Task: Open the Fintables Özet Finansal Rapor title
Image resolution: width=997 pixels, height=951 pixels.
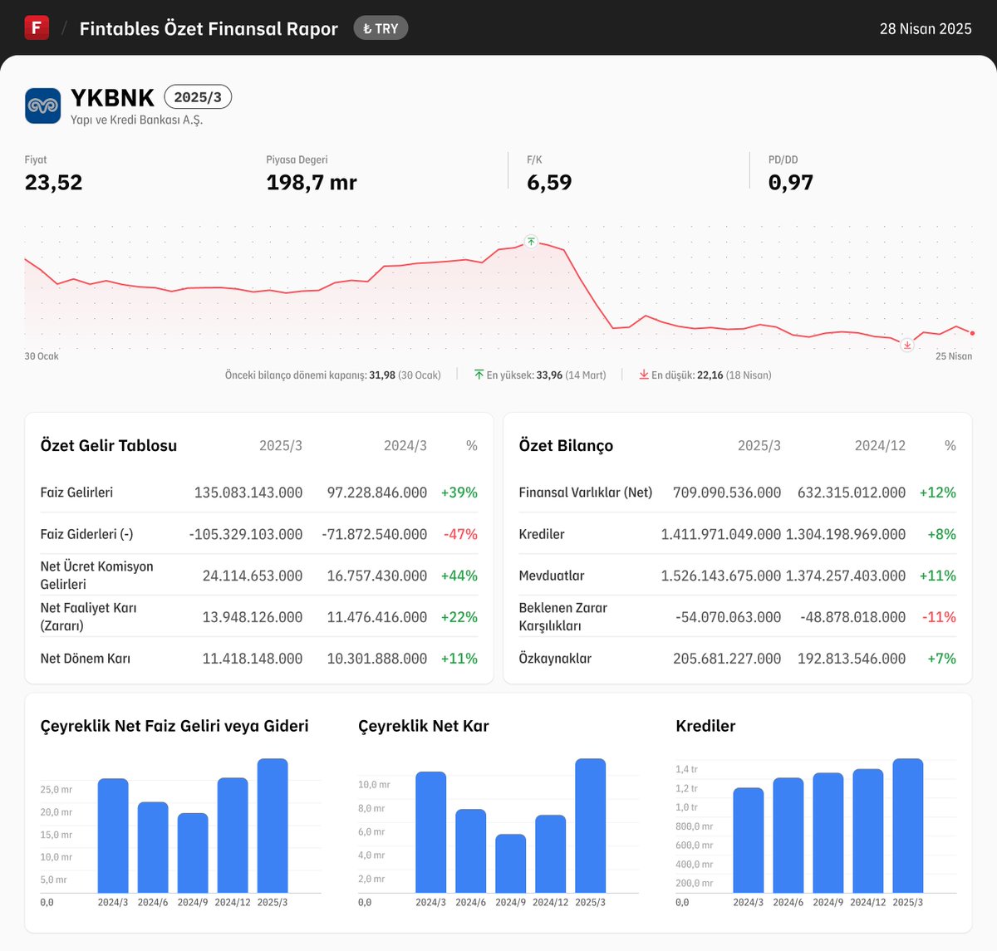Action: [208, 27]
